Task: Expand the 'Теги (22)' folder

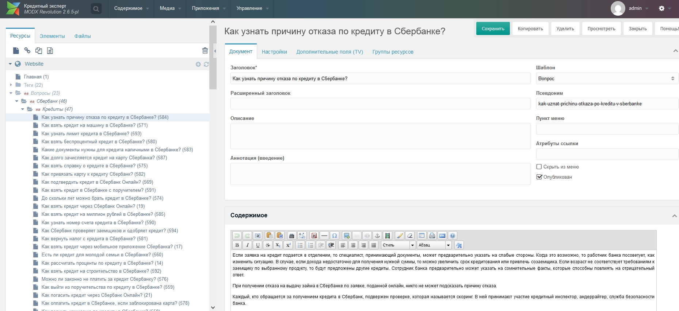Action: [11, 85]
